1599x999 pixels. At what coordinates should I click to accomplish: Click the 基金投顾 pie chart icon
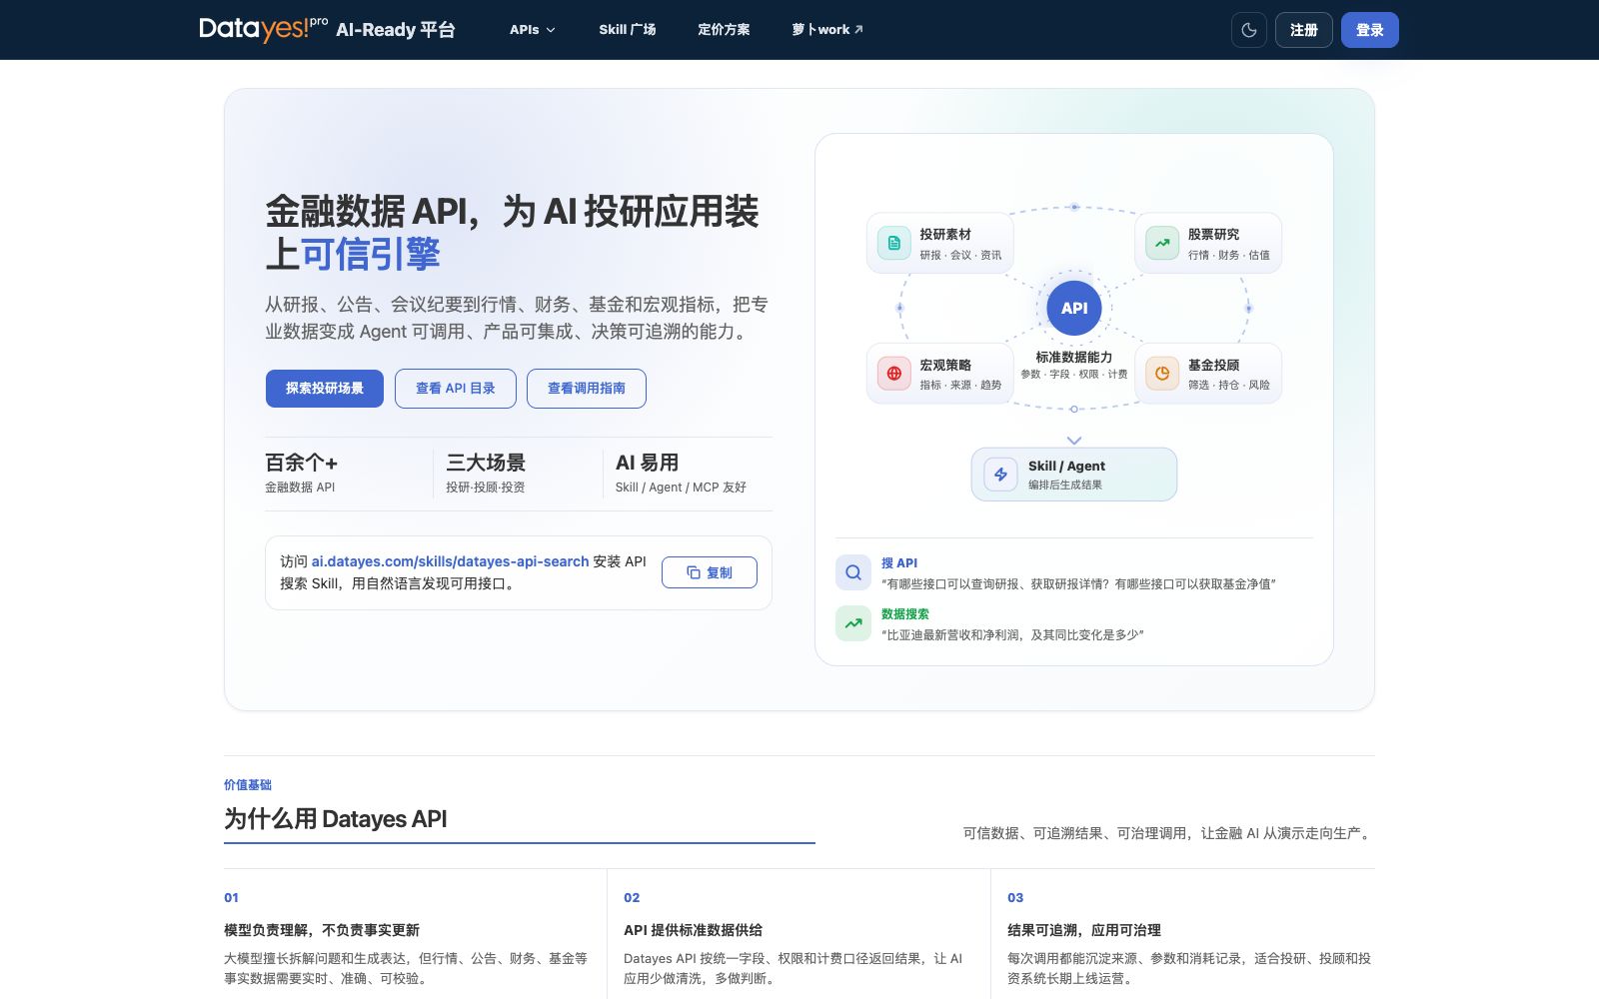(x=1162, y=374)
